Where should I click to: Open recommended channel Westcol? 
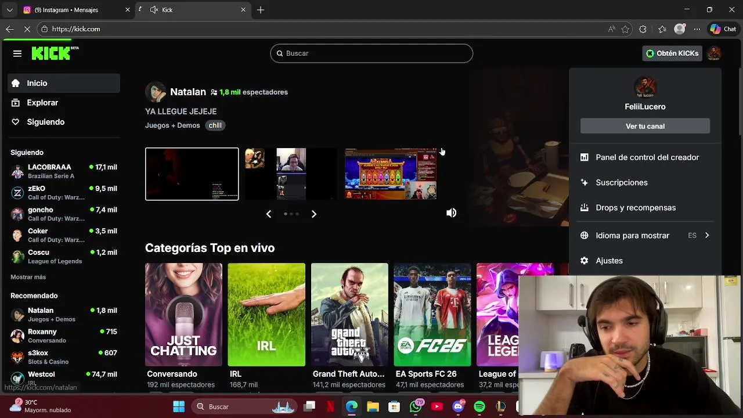[64, 378]
